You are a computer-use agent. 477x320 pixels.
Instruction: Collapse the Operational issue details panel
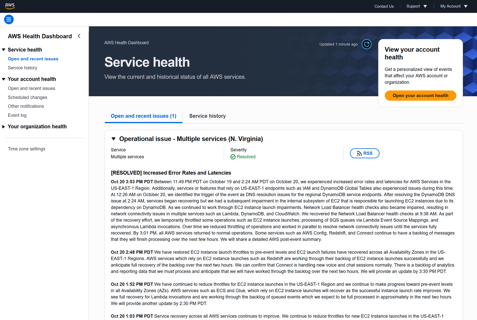tap(114, 139)
